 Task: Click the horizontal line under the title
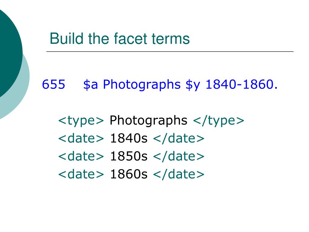click(170, 51)
